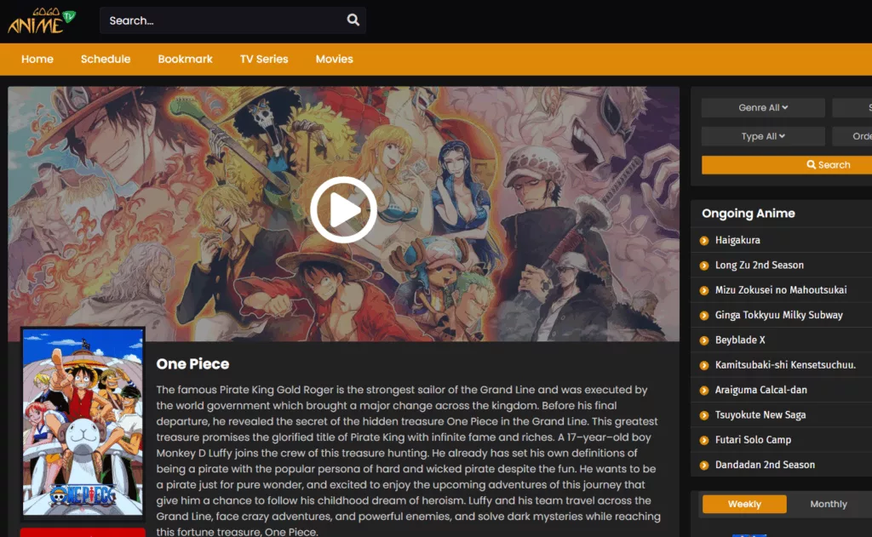The image size is (872, 537).
Task: Switch to the Weekly view
Action: pos(743,504)
